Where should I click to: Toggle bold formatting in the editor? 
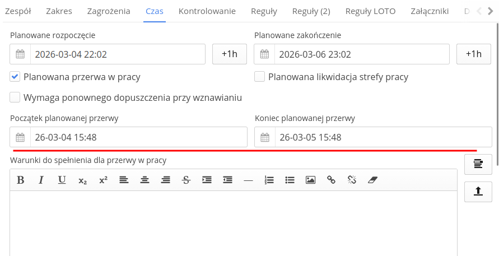[21, 180]
